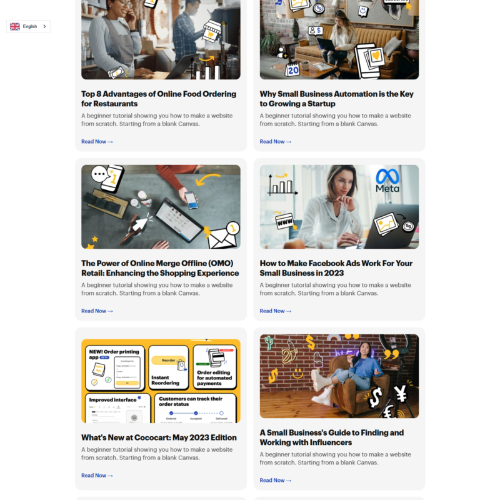The image size is (500, 500).
Task: Follow Read Now for OMO Retail article
Action: point(97,311)
